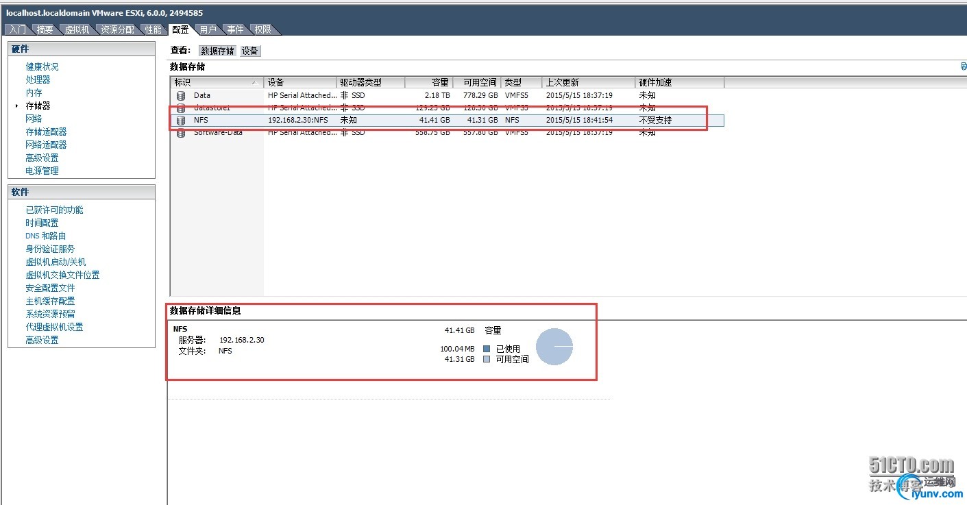
Task: Open 身份验证服务 settings
Action: [51, 249]
